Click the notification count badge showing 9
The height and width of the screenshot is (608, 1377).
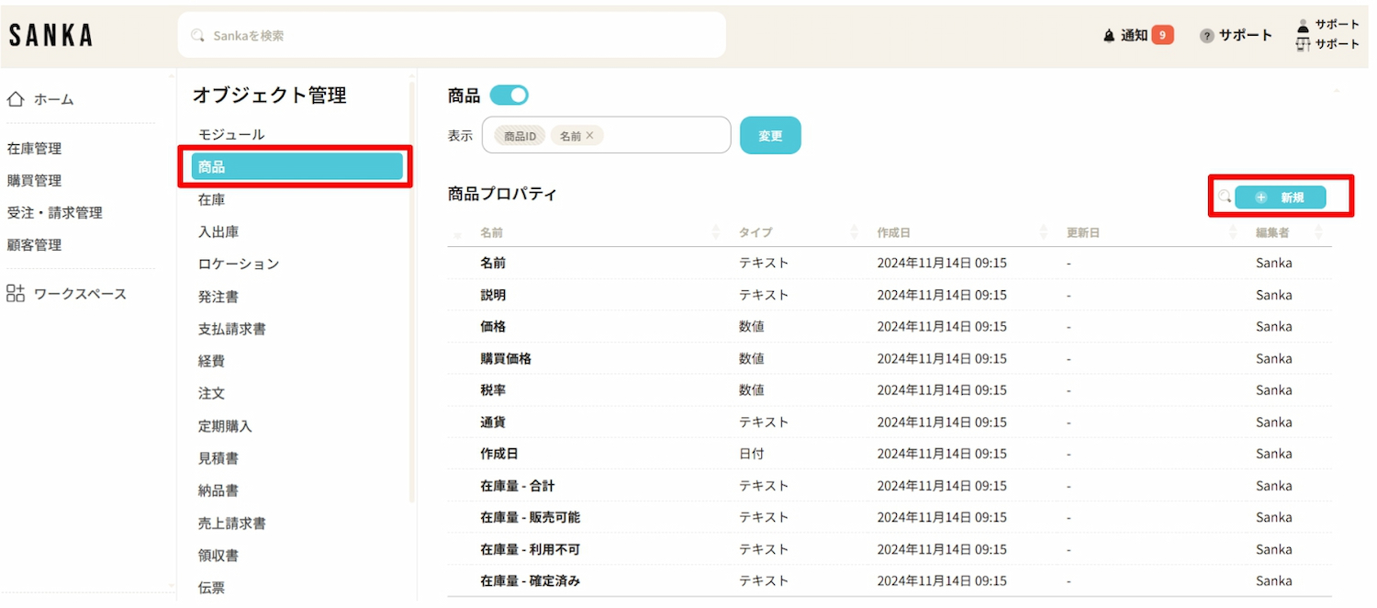[1162, 36]
